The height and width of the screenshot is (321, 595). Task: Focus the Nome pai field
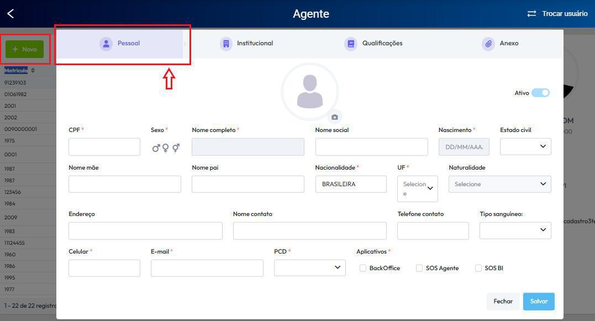pyautogui.click(x=248, y=184)
